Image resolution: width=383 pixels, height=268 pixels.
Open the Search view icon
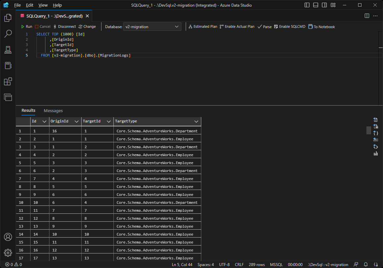click(8, 34)
